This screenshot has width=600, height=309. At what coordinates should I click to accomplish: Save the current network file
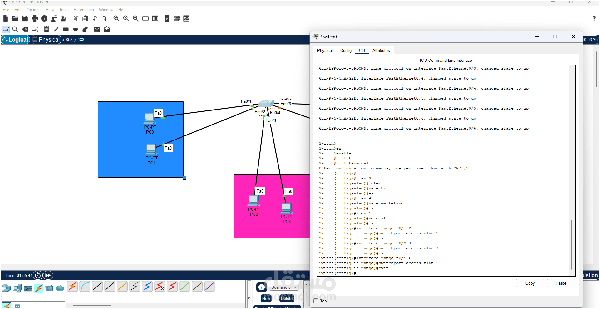[25, 19]
